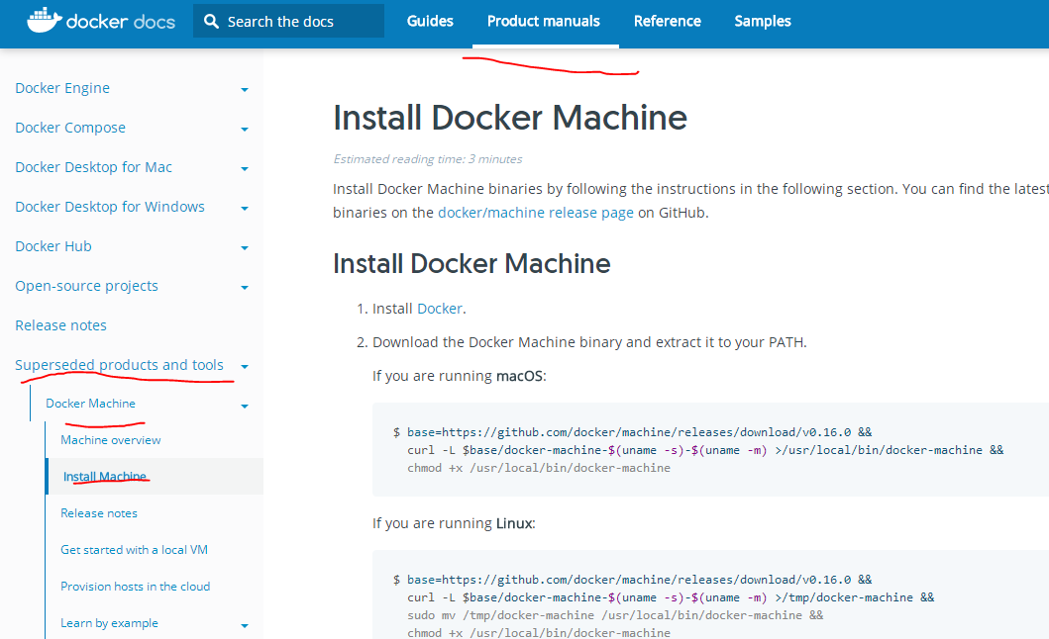Select Install Machine sidebar item
This screenshot has width=1049, height=639.
pyautogui.click(x=104, y=476)
